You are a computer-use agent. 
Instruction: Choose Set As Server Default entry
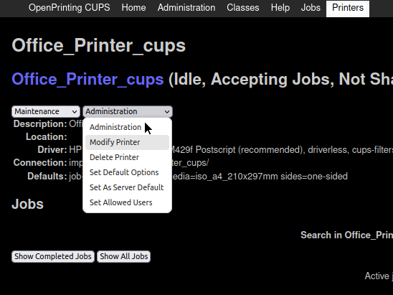[x=128, y=187]
